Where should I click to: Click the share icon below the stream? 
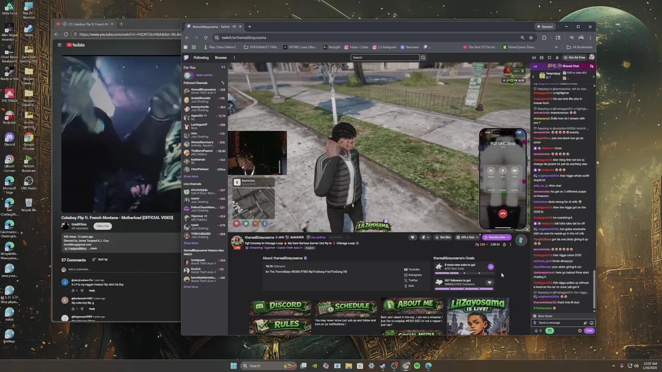click(504, 244)
